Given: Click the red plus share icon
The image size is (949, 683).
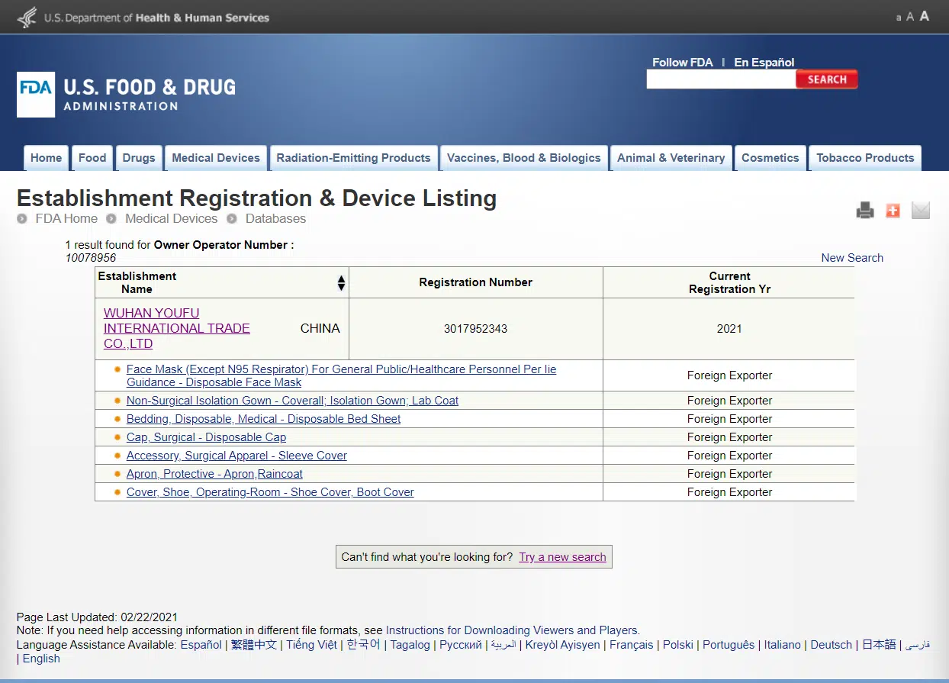Looking at the screenshot, I should tap(893, 211).
